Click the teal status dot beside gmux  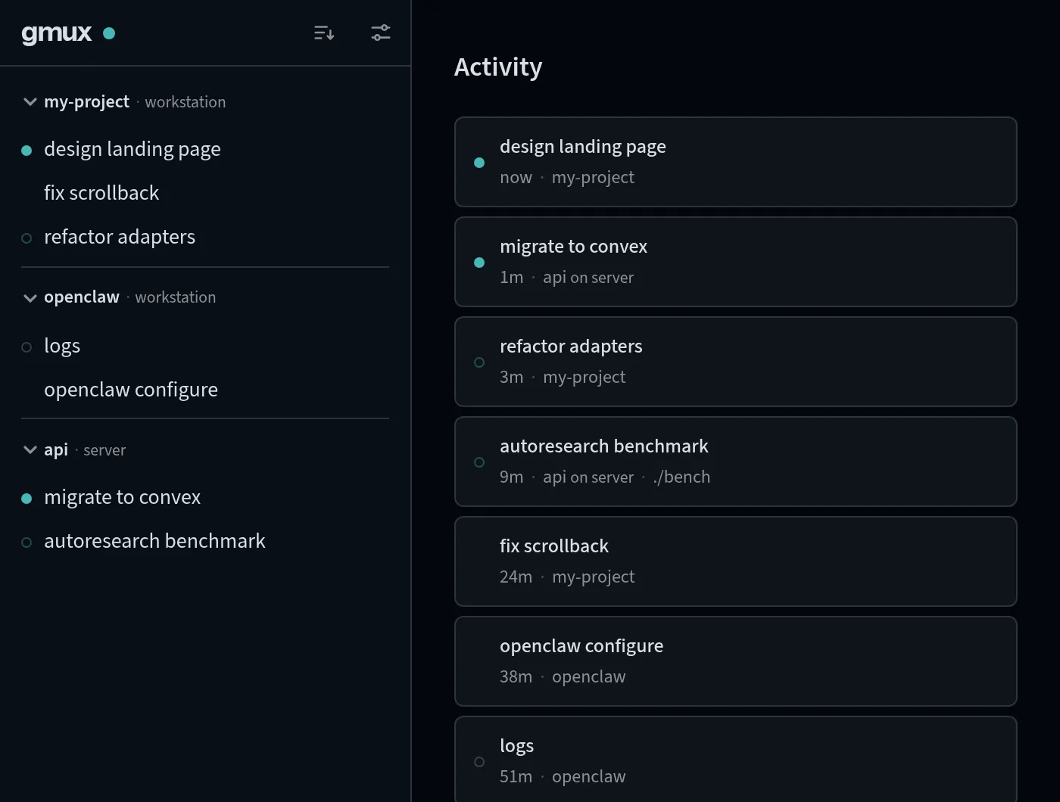109,33
